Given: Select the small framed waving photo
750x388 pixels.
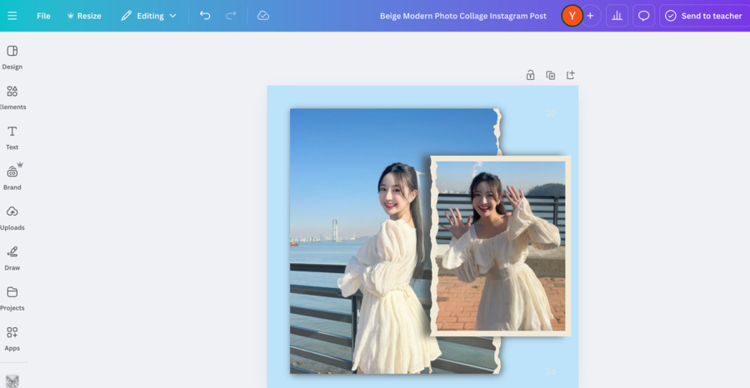Looking at the screenshot, I should 501,246.
